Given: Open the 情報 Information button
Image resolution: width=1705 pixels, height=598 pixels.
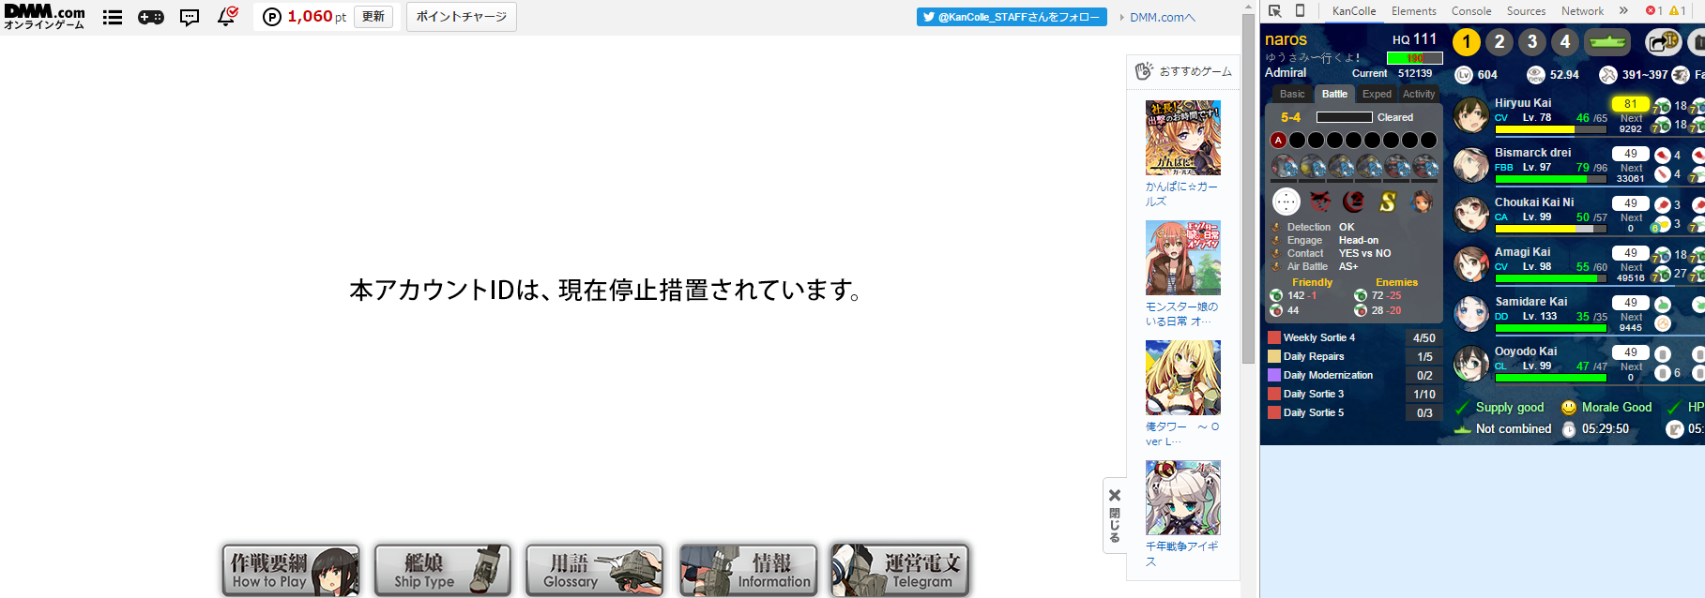Looking at the screenshot, I should click(x=748, y=571).
